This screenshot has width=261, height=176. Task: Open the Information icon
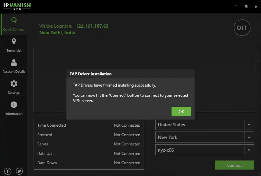point(14,105)
